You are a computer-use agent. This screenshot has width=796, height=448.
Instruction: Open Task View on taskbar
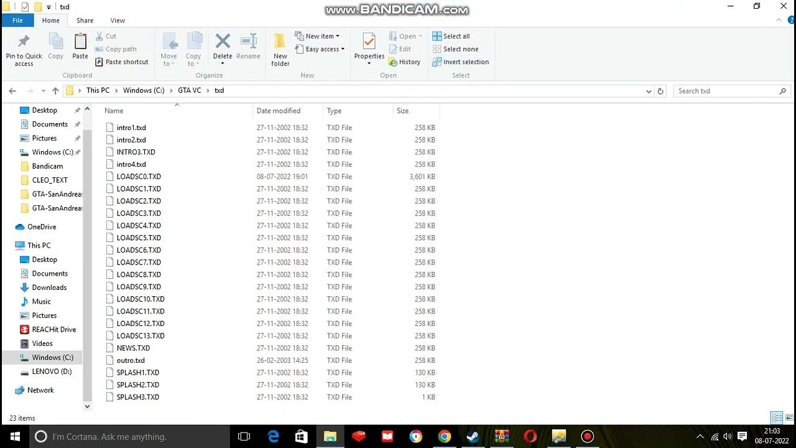point(244,436)
